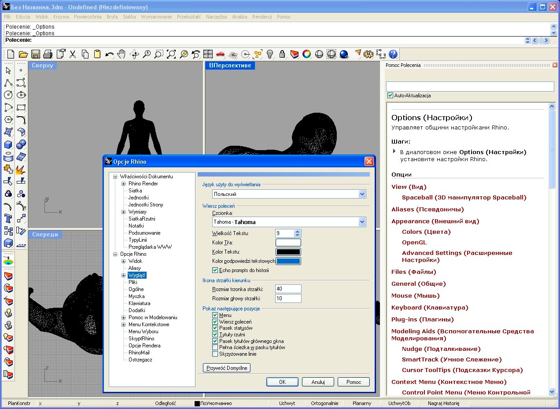Click the Przywróć Domyślne button
The image size is (560, 409).
pos(226,368)
